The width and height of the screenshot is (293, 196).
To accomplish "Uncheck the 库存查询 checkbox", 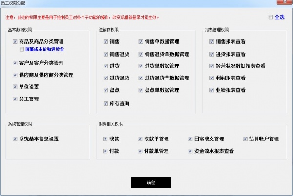I will point(105,103).
